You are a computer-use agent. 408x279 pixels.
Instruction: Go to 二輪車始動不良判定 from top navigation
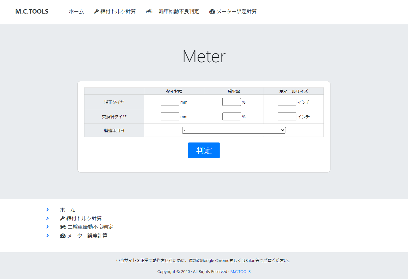(x=176, y=11)
